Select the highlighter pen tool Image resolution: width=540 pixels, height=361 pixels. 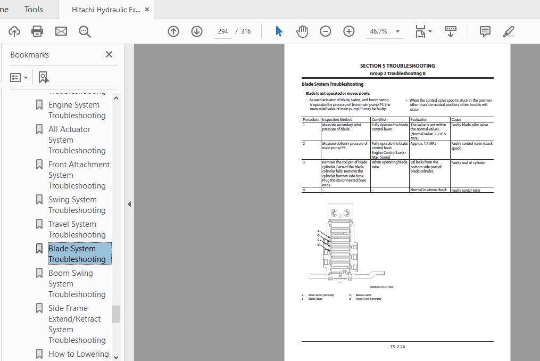pos(508,31)
